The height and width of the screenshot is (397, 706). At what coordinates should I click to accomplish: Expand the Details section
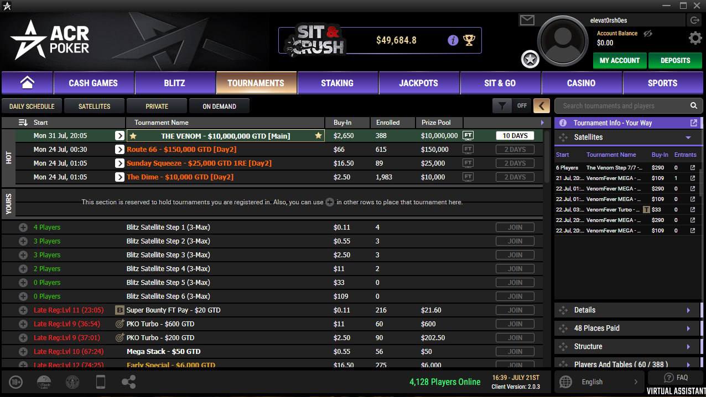point(627,310)
